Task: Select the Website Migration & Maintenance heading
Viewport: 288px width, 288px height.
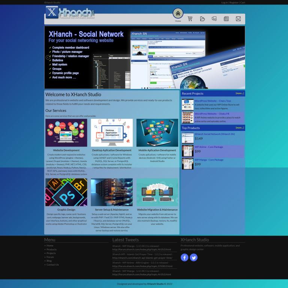Action: pos(157,210)
